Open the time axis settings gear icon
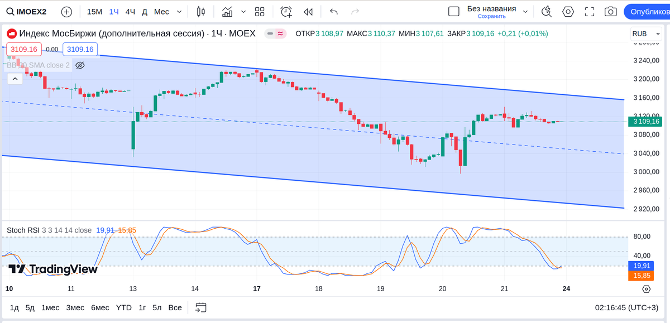Viewport: 670px width, 323px height. coord(646,289)
